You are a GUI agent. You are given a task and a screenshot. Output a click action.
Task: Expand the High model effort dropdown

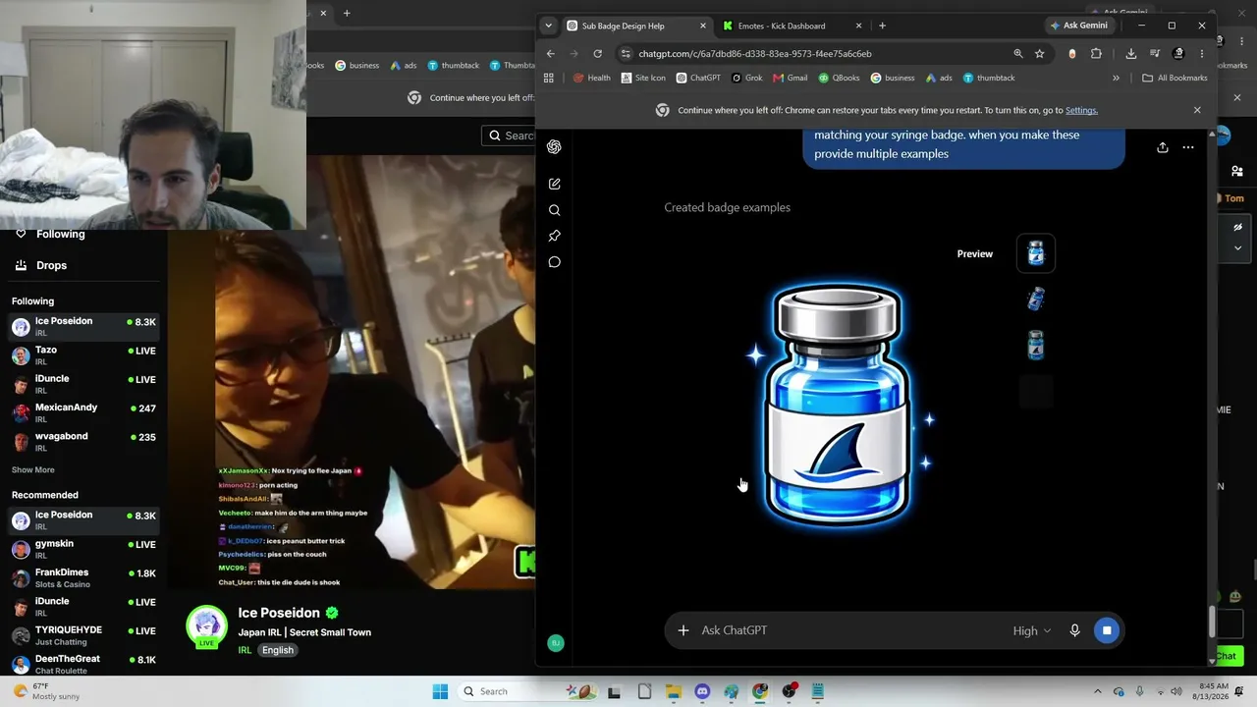point(1032,630)
